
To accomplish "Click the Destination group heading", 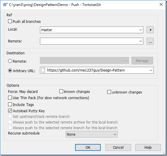I will tap(16, 53).
